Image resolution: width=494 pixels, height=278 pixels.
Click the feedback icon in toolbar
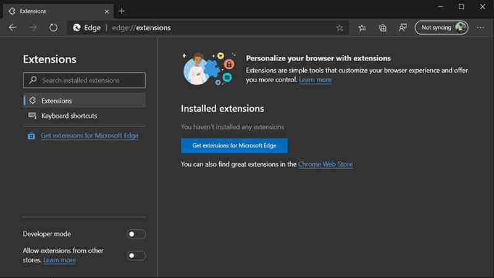(x=403, y=28)
